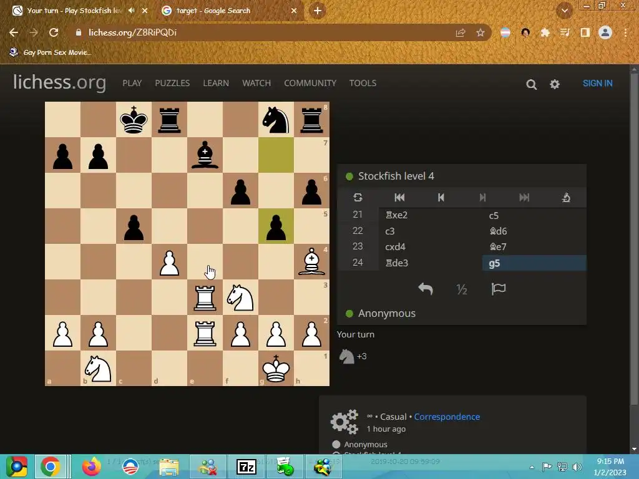This screenshot has height=479, width=639.
Task: Open the COMMUNITY menu
Action: coord(310,83)
